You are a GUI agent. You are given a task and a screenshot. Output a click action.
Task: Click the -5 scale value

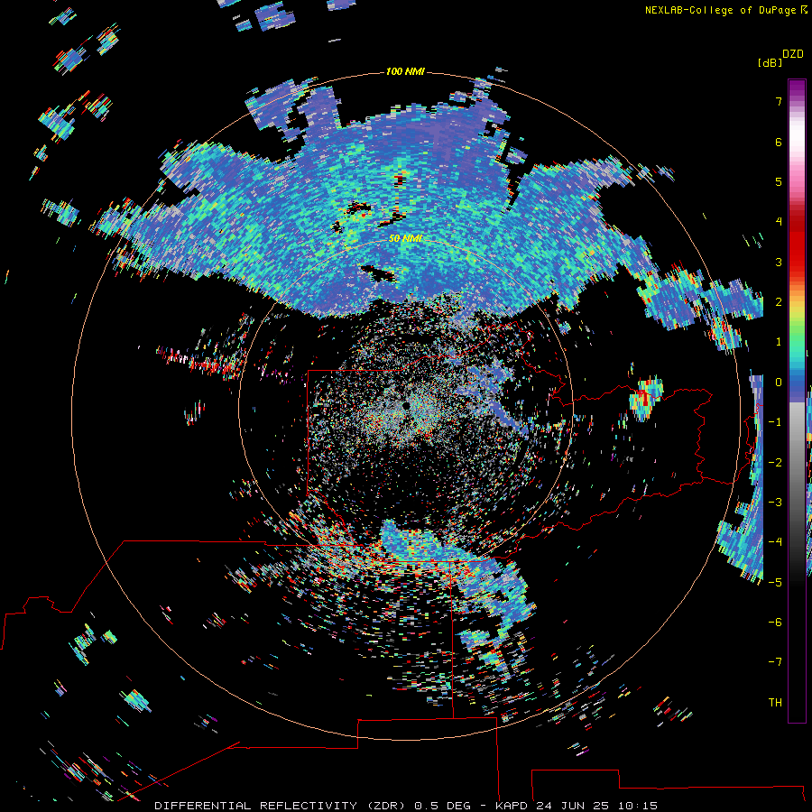[x=775, y=582]
